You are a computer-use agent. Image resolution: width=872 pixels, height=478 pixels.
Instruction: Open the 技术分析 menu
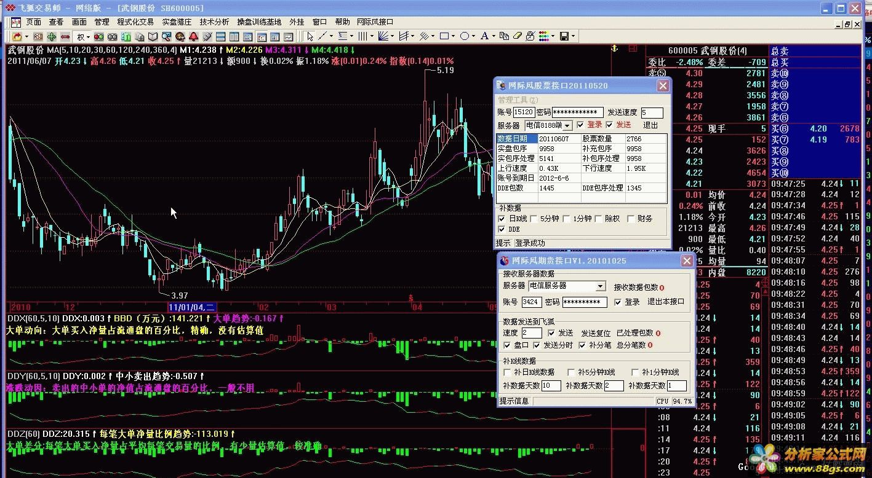(x=214, y=22)
